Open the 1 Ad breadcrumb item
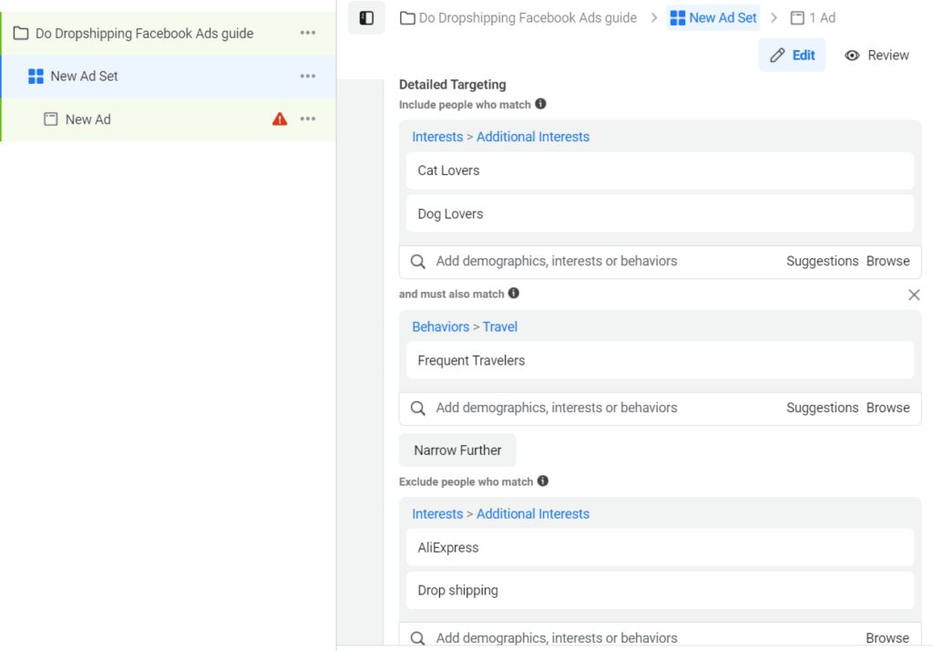 point(813,18)
